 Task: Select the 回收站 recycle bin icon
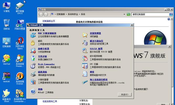tap(7, 24)
